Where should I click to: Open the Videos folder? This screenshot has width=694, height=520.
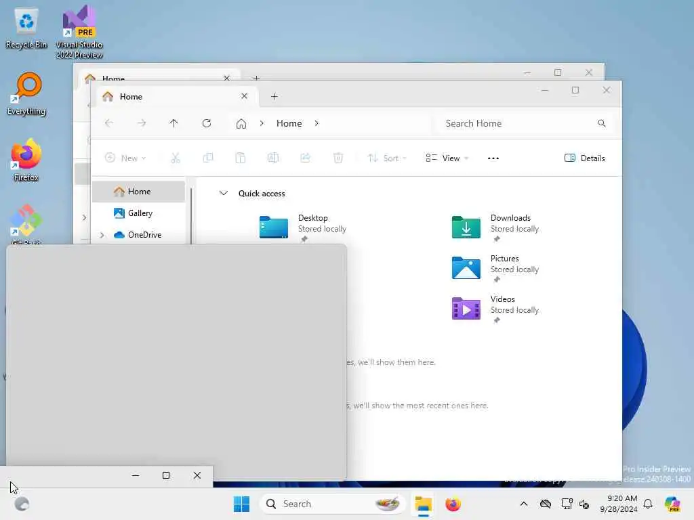495,309
